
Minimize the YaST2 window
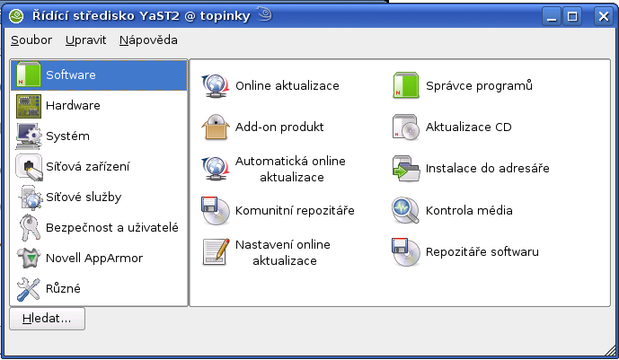552,16
